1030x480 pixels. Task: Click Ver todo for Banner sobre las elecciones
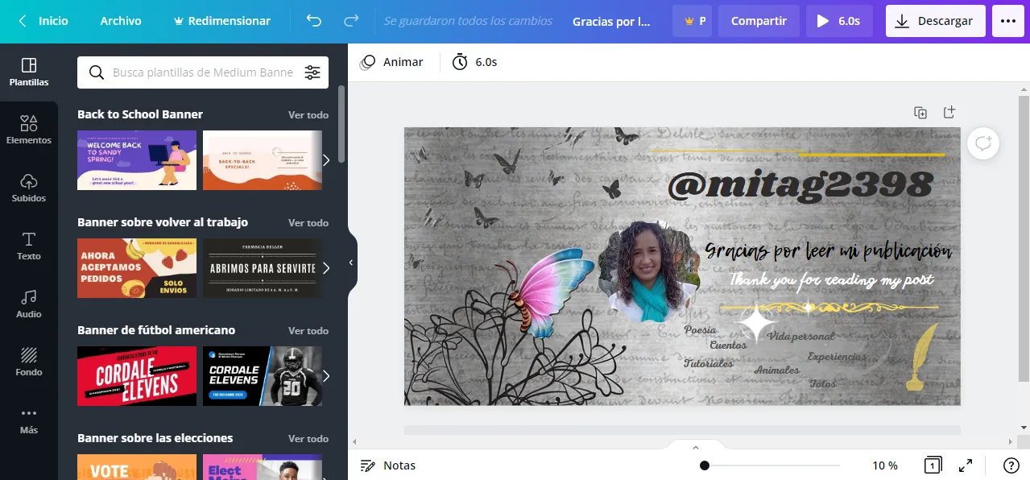point(308,439)
